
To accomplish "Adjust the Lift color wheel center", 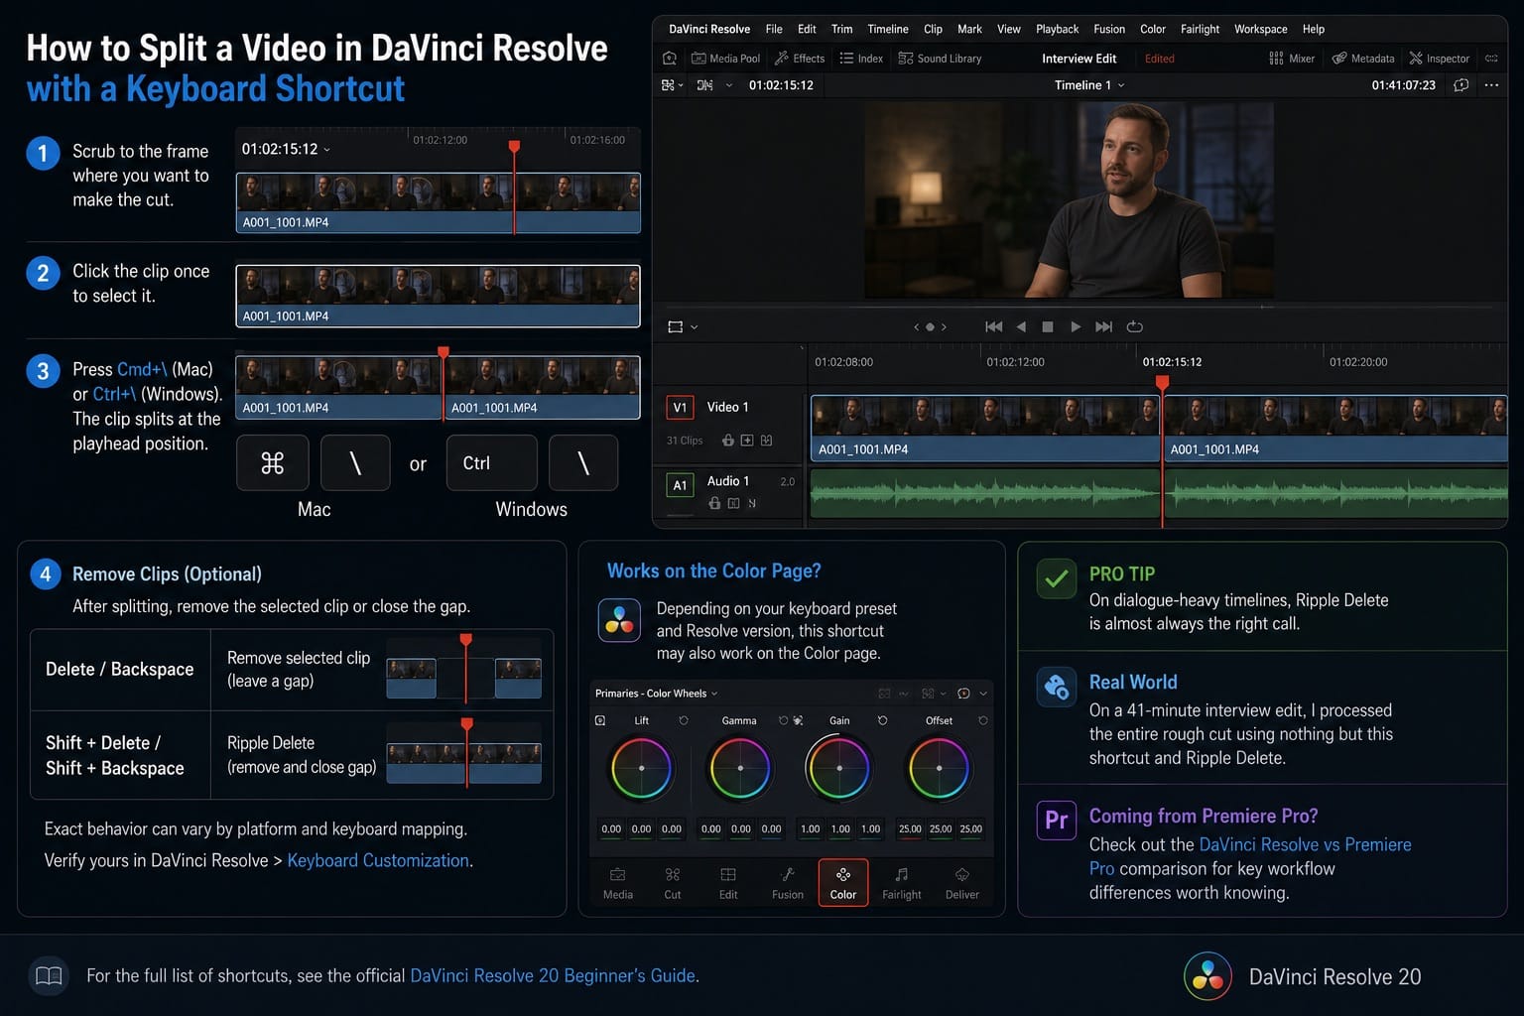I will 641,768.
